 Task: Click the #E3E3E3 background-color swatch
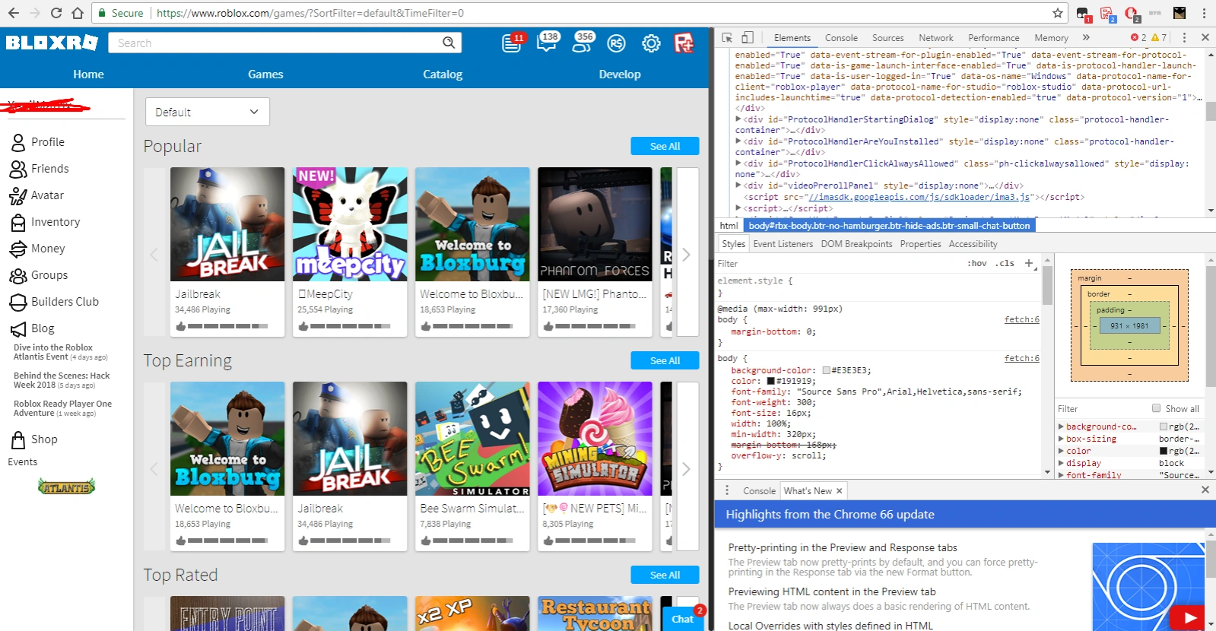pos(826,370)
